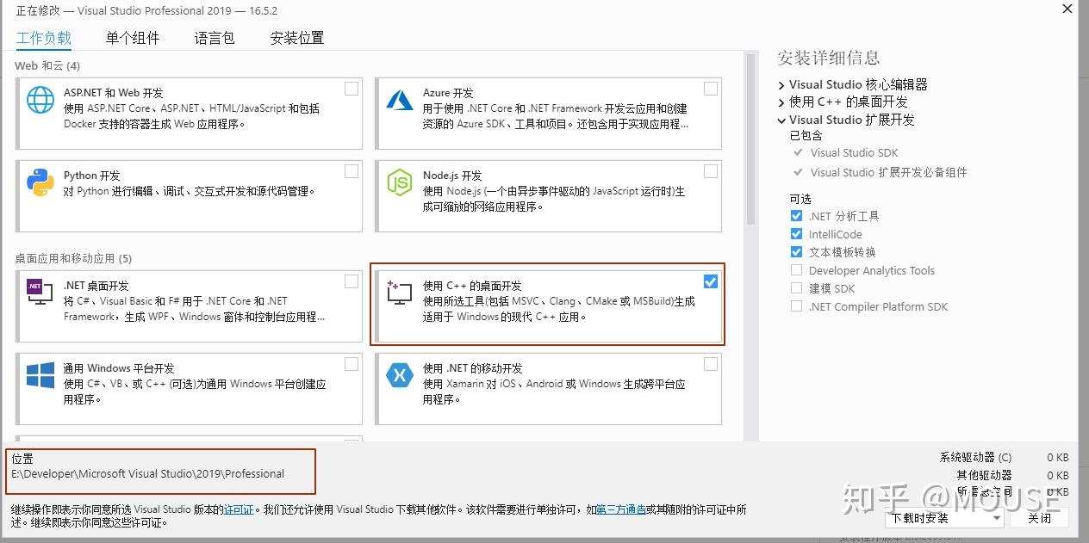Select the C++ 桌面开发 monitor icon

399,292
